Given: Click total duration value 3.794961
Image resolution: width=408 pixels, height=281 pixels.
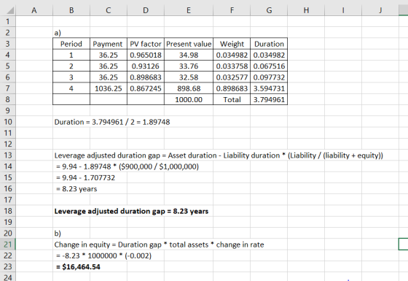Looking at the screenshot, I should click(x=269, y=99).
